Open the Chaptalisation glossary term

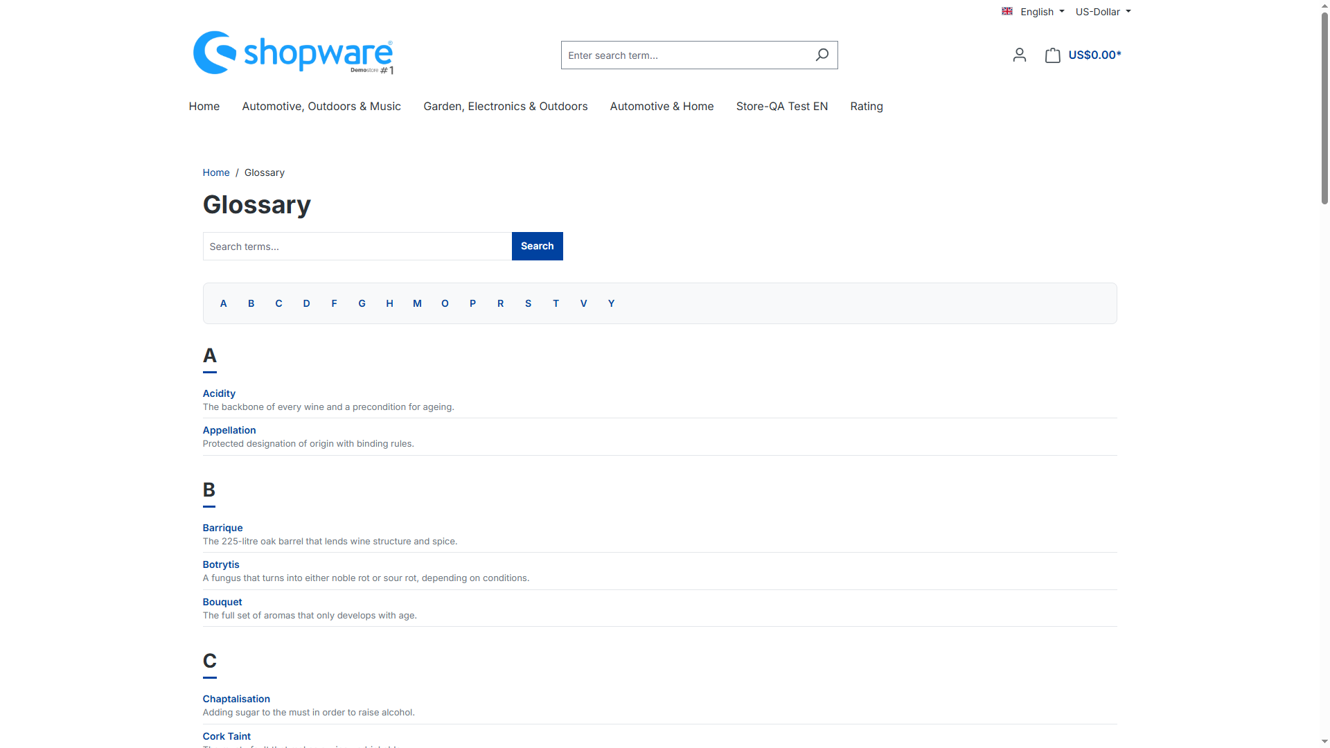tap(236, 699)
